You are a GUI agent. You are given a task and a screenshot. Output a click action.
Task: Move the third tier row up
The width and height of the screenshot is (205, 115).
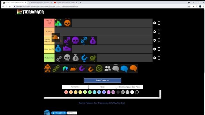pos(159,39)
